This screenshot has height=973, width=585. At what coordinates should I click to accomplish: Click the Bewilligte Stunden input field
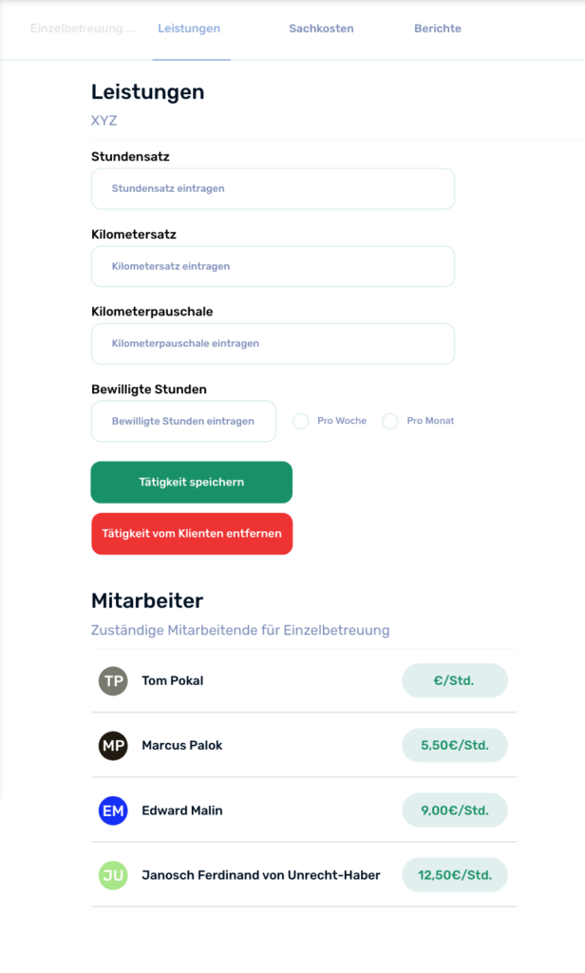[183, 421]
